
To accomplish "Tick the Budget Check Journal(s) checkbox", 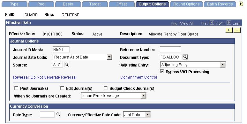I will (106, 88).
